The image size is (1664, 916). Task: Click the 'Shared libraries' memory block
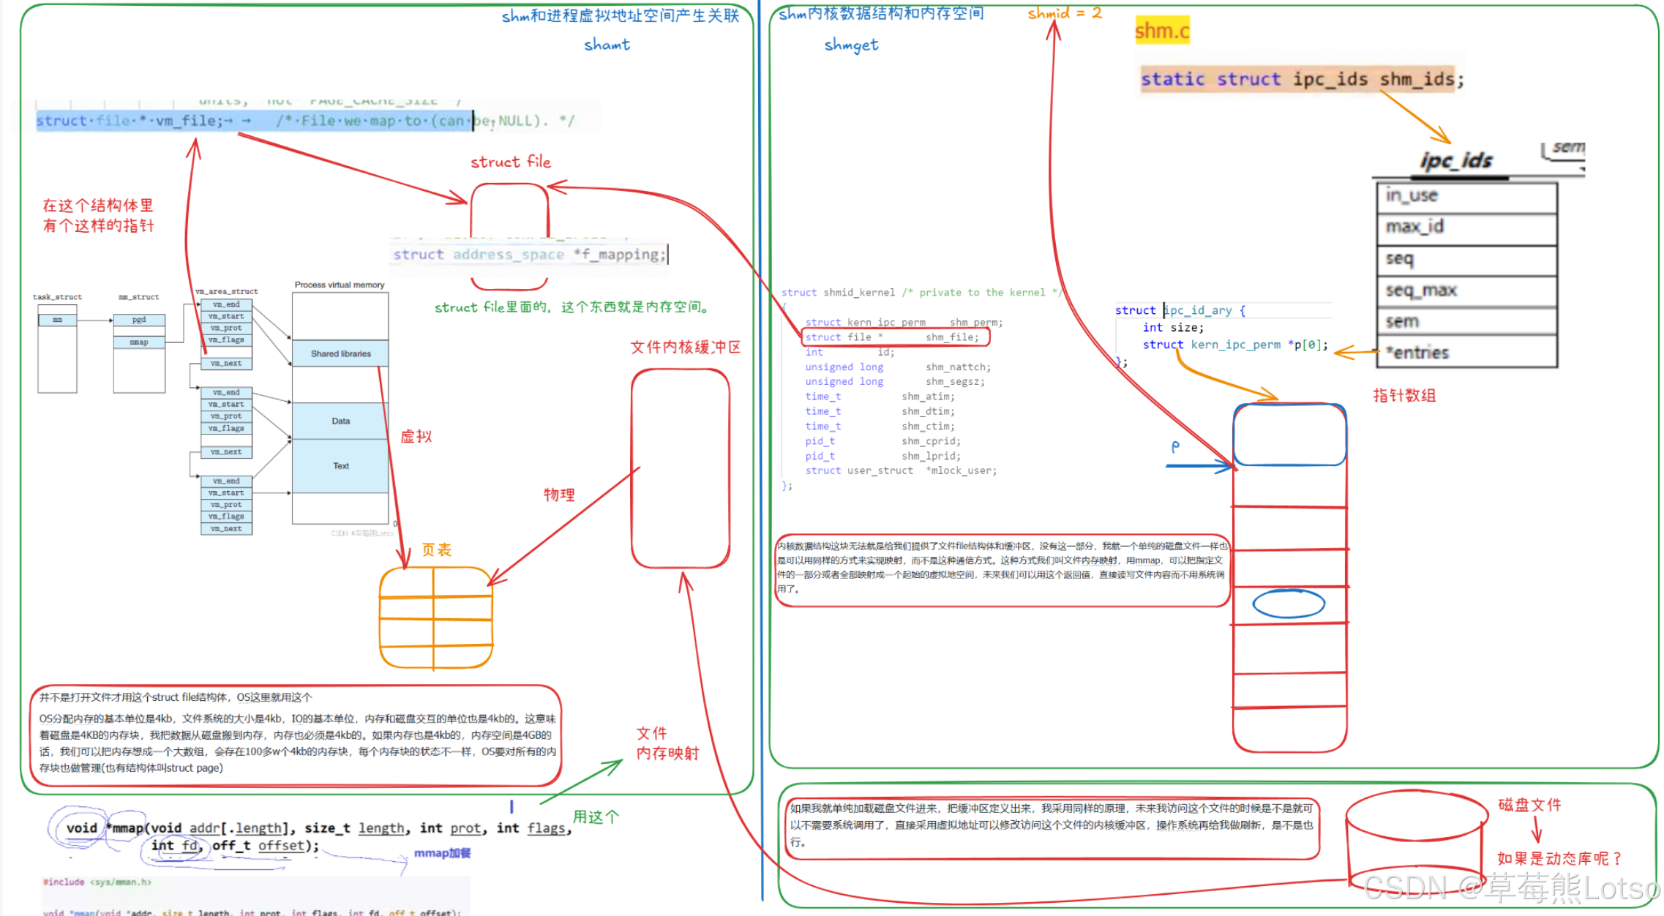coord(340,353)
